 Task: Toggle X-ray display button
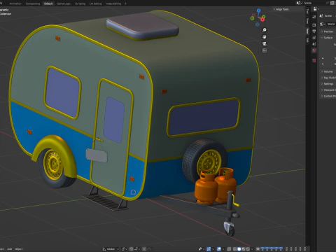(x=229, y=249)
